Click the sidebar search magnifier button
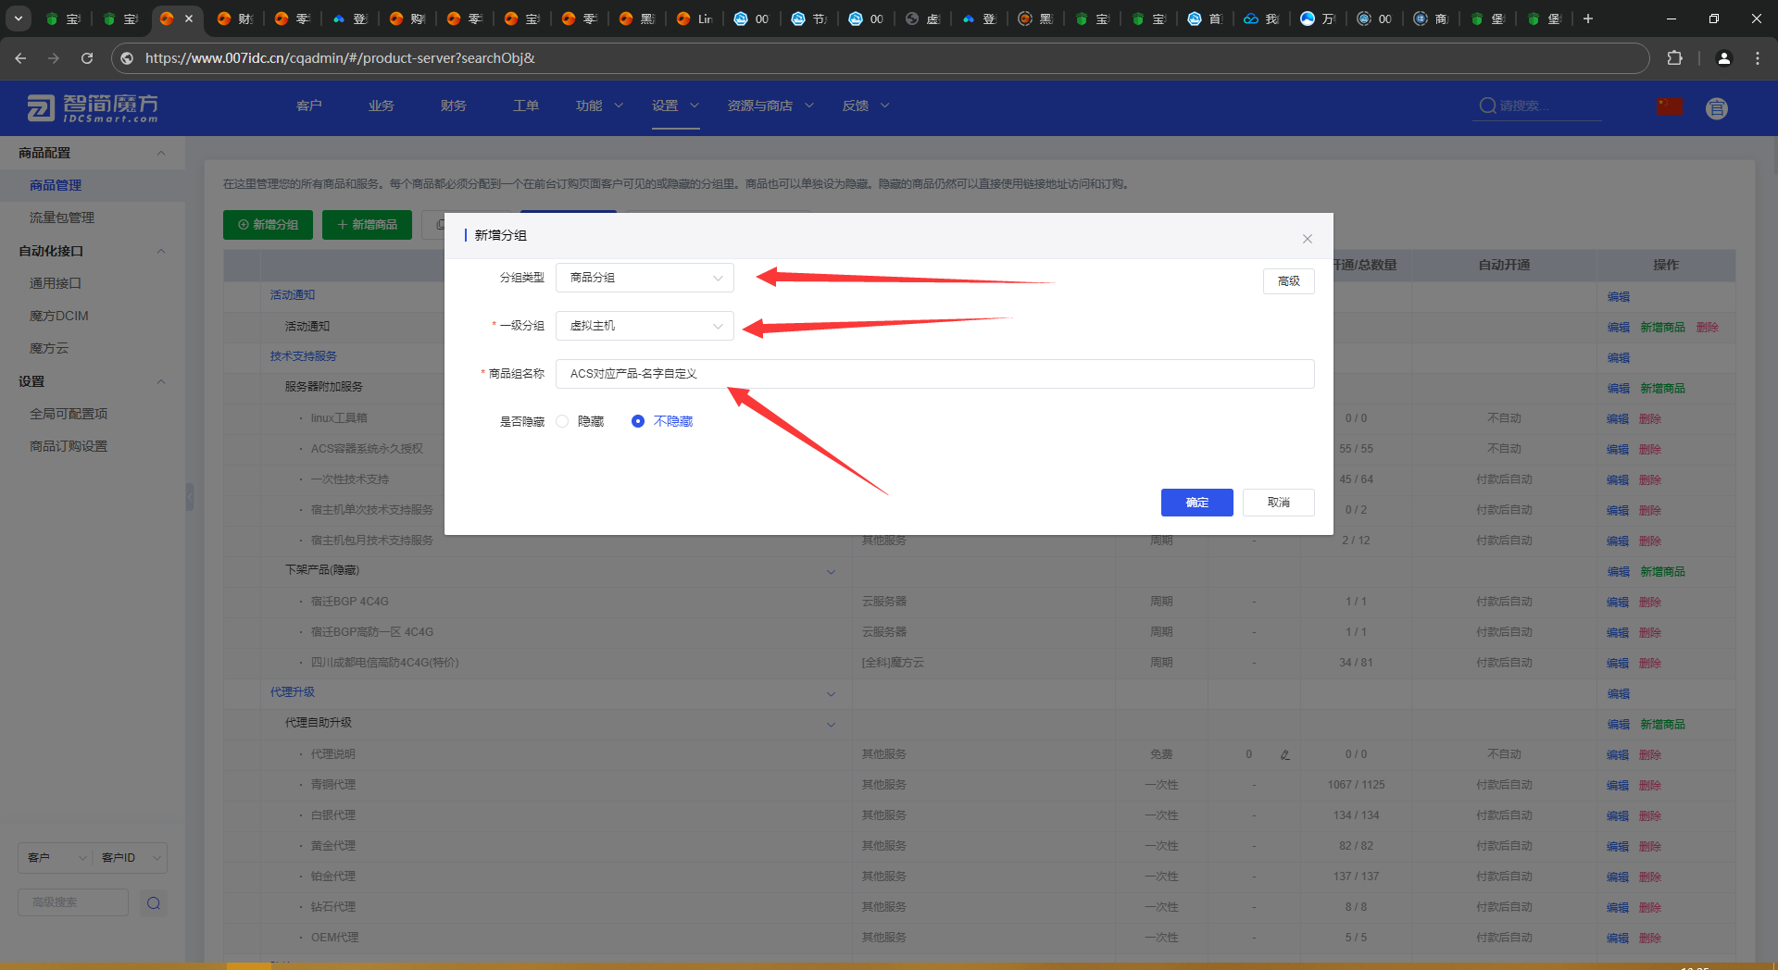This screenshot has width=1778, height=970. 154,903
